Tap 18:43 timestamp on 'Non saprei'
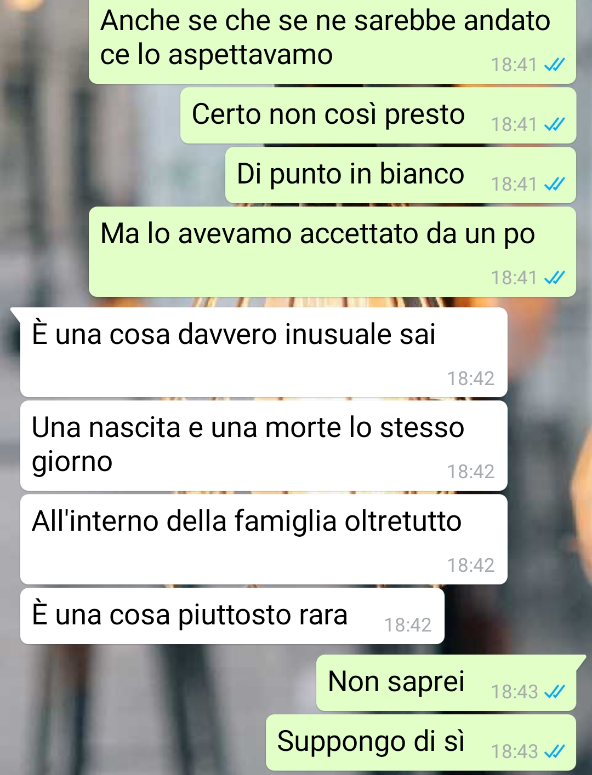The image size is (592, 775). pyautogui.click(x=514, y=692)
